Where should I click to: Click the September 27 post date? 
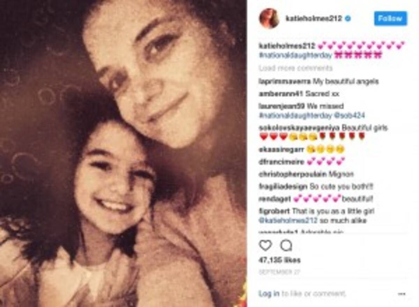(280, 272)
